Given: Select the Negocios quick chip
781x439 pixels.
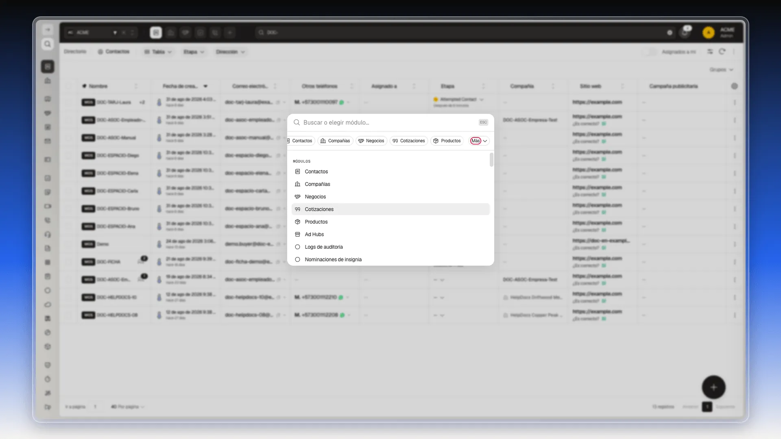Looking at the screenshot, I should [x=371, y=141].
